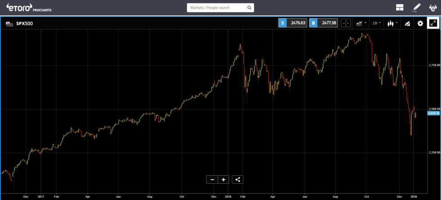Click the Sell button at 2476.63
The width and height of the screenshot is (441, 200).
tap(292, 23)
